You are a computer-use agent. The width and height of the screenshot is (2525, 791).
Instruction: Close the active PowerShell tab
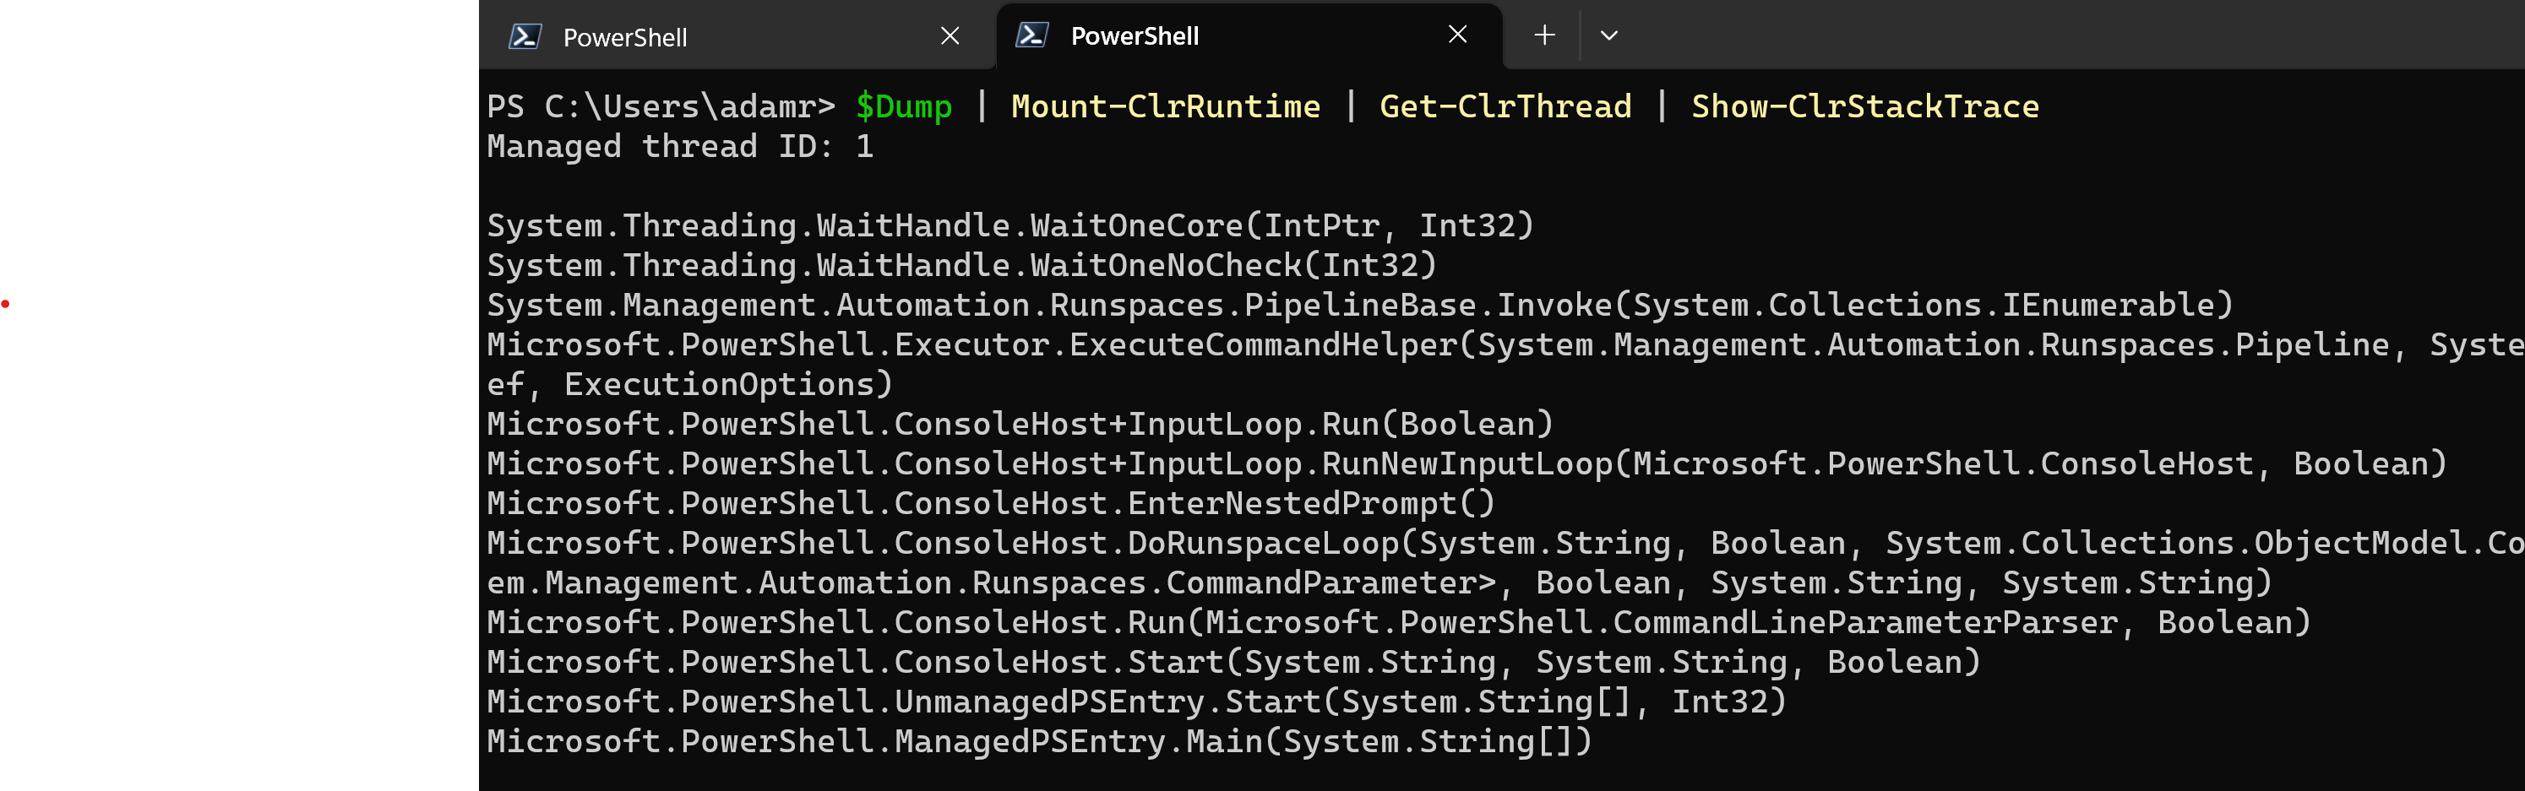click(1456, 35)
